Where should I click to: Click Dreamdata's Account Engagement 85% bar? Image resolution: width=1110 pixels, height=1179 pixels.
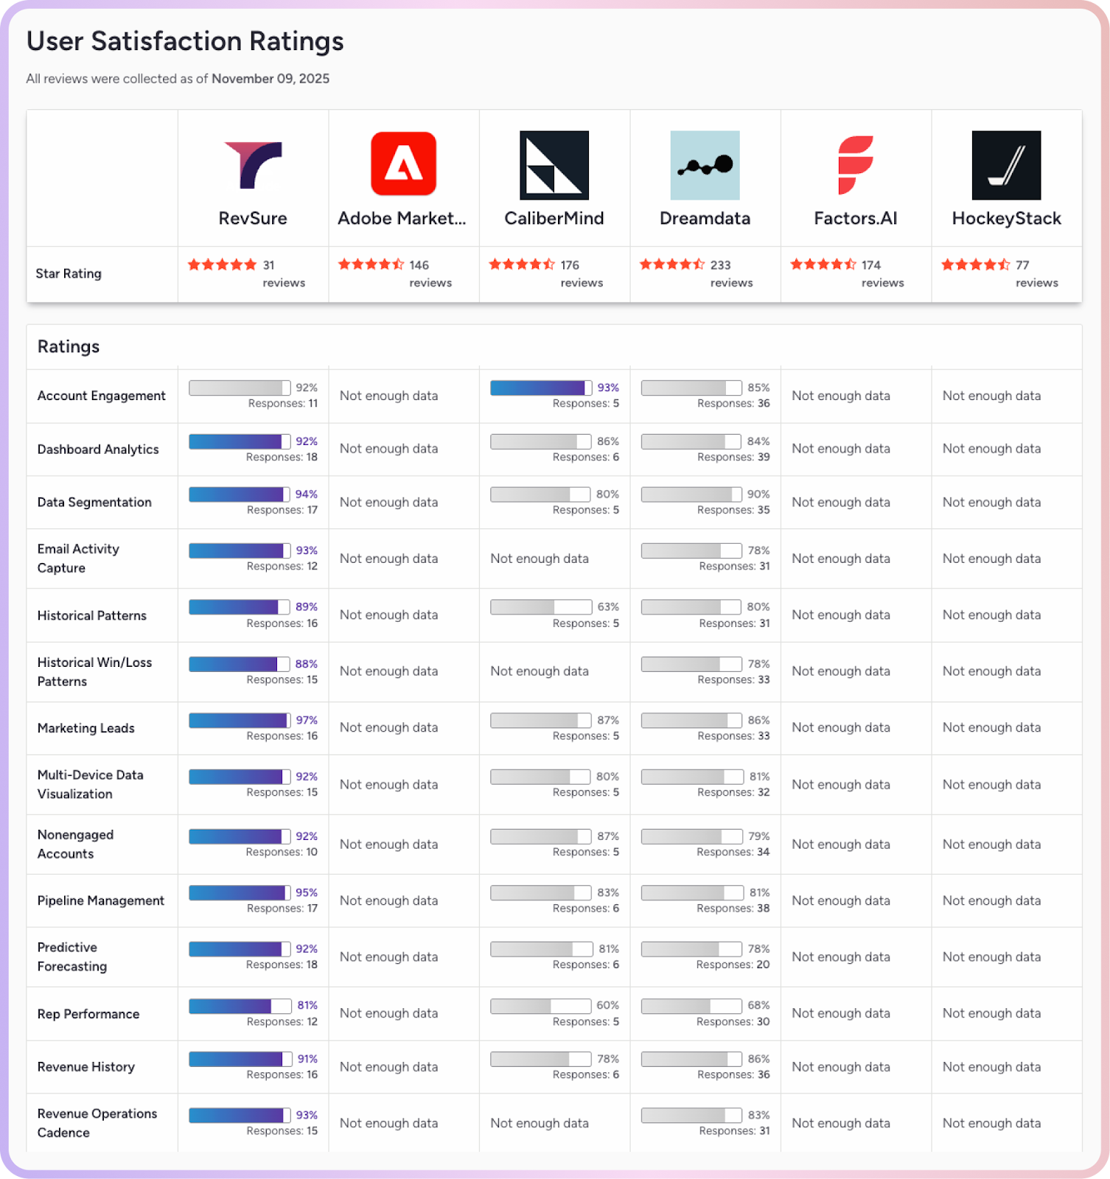(691, 388)
